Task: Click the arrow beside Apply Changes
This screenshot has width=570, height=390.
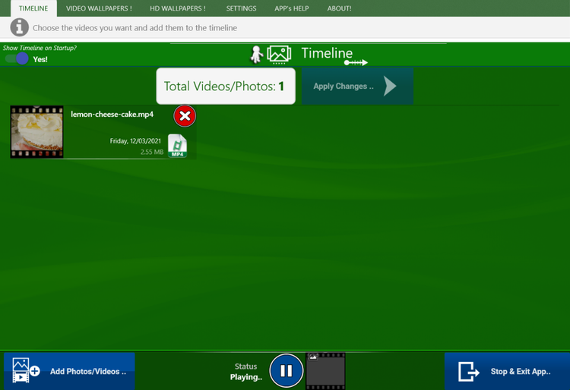Action: coord(390,86)
